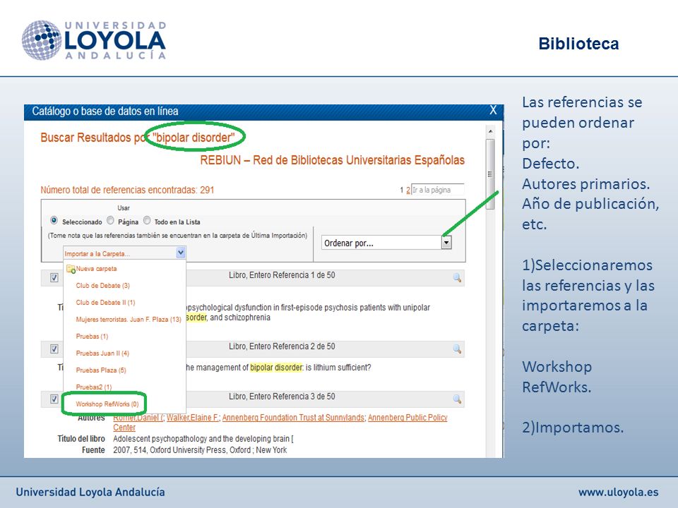This screenshot has width=678, height=508.
Task: Open magnifier icon for Referencia 1 de 50
Action: tap(457, 278)
